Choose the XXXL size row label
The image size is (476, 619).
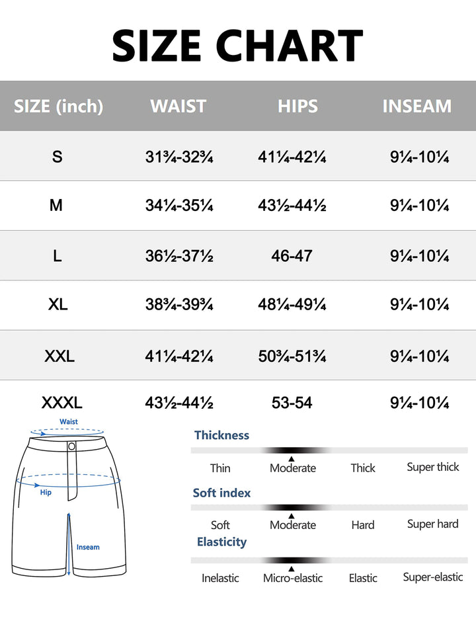point(61,403)
